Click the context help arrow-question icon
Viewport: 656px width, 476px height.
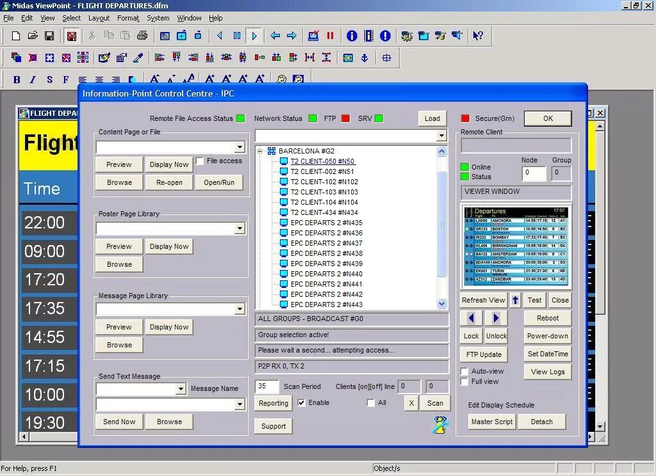pos(478,36)
